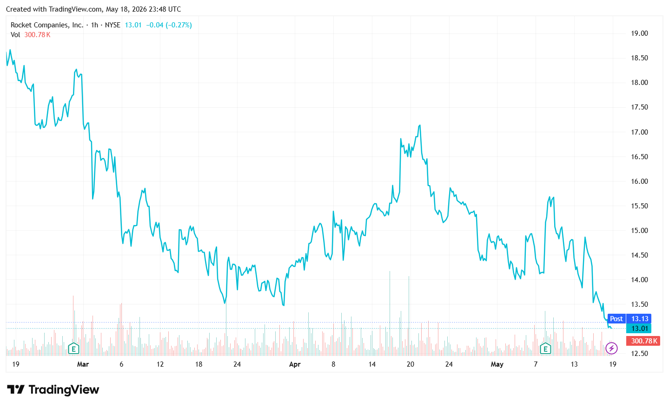
Task: Click the 16.00 price axis label
Action: click(x=639, y=181)
